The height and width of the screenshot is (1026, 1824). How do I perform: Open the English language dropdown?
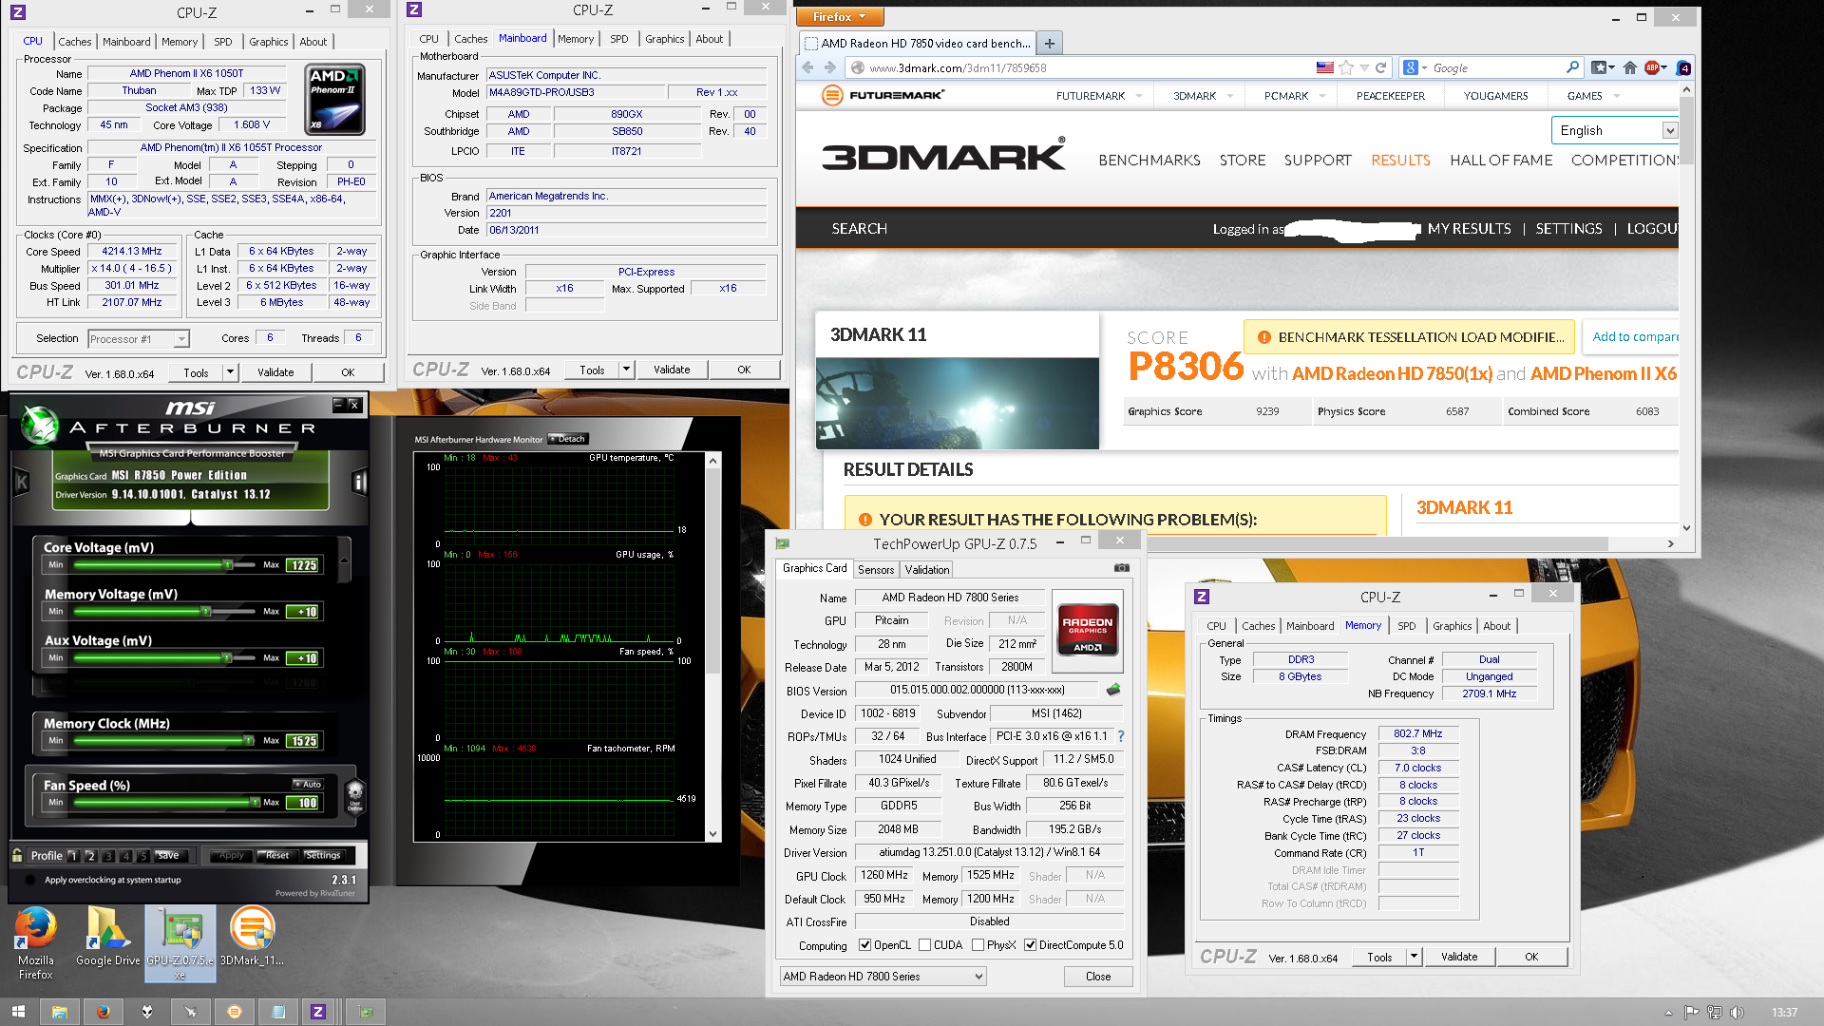1615,130
